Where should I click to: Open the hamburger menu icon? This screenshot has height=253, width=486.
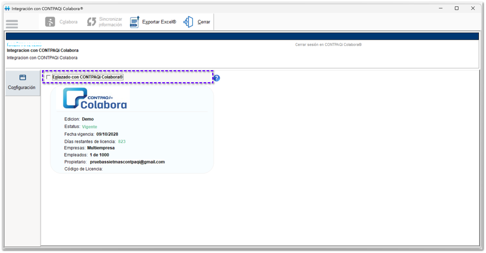[x=12, y=24]
